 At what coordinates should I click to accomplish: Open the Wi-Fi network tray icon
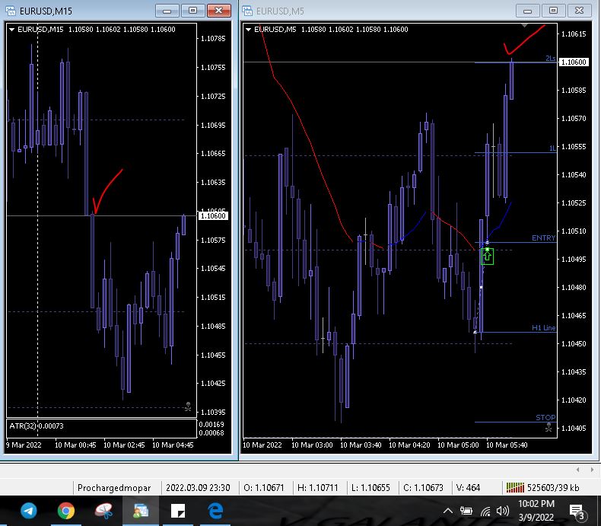[485, 511]
